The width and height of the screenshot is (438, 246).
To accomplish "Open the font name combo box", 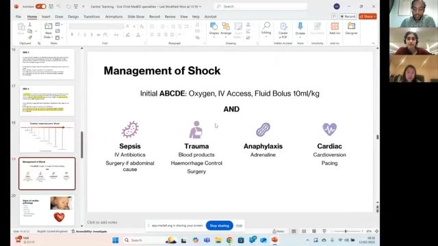I will pyautogui.click(x=96, y=26).
